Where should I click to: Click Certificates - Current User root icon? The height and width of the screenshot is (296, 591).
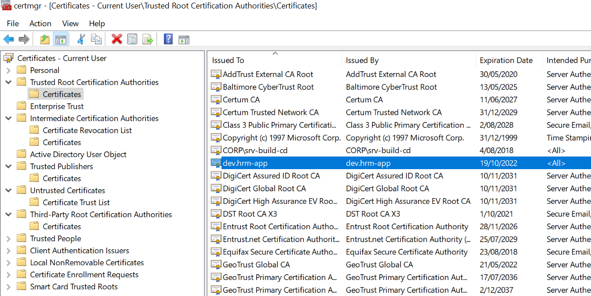8,58
